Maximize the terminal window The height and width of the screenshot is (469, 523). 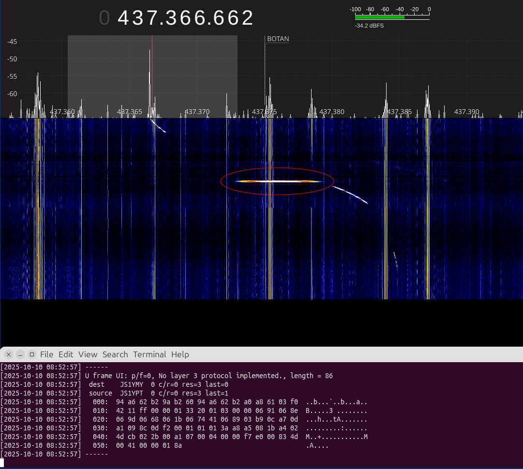(x=32, y=354)
